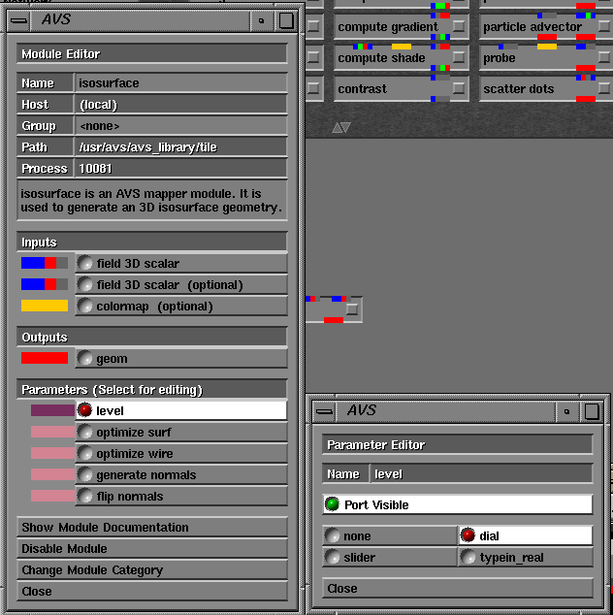Open Module Editor window menu button
The image size is (613, 615).
pyautogui.click(x=18, y=20)
